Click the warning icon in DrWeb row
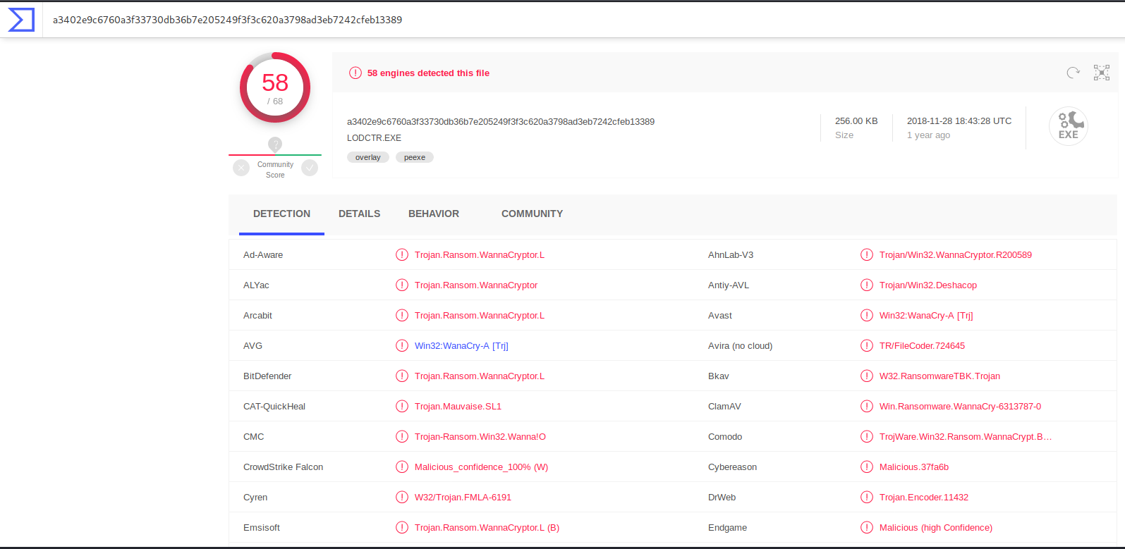 [x=867, y=497]
